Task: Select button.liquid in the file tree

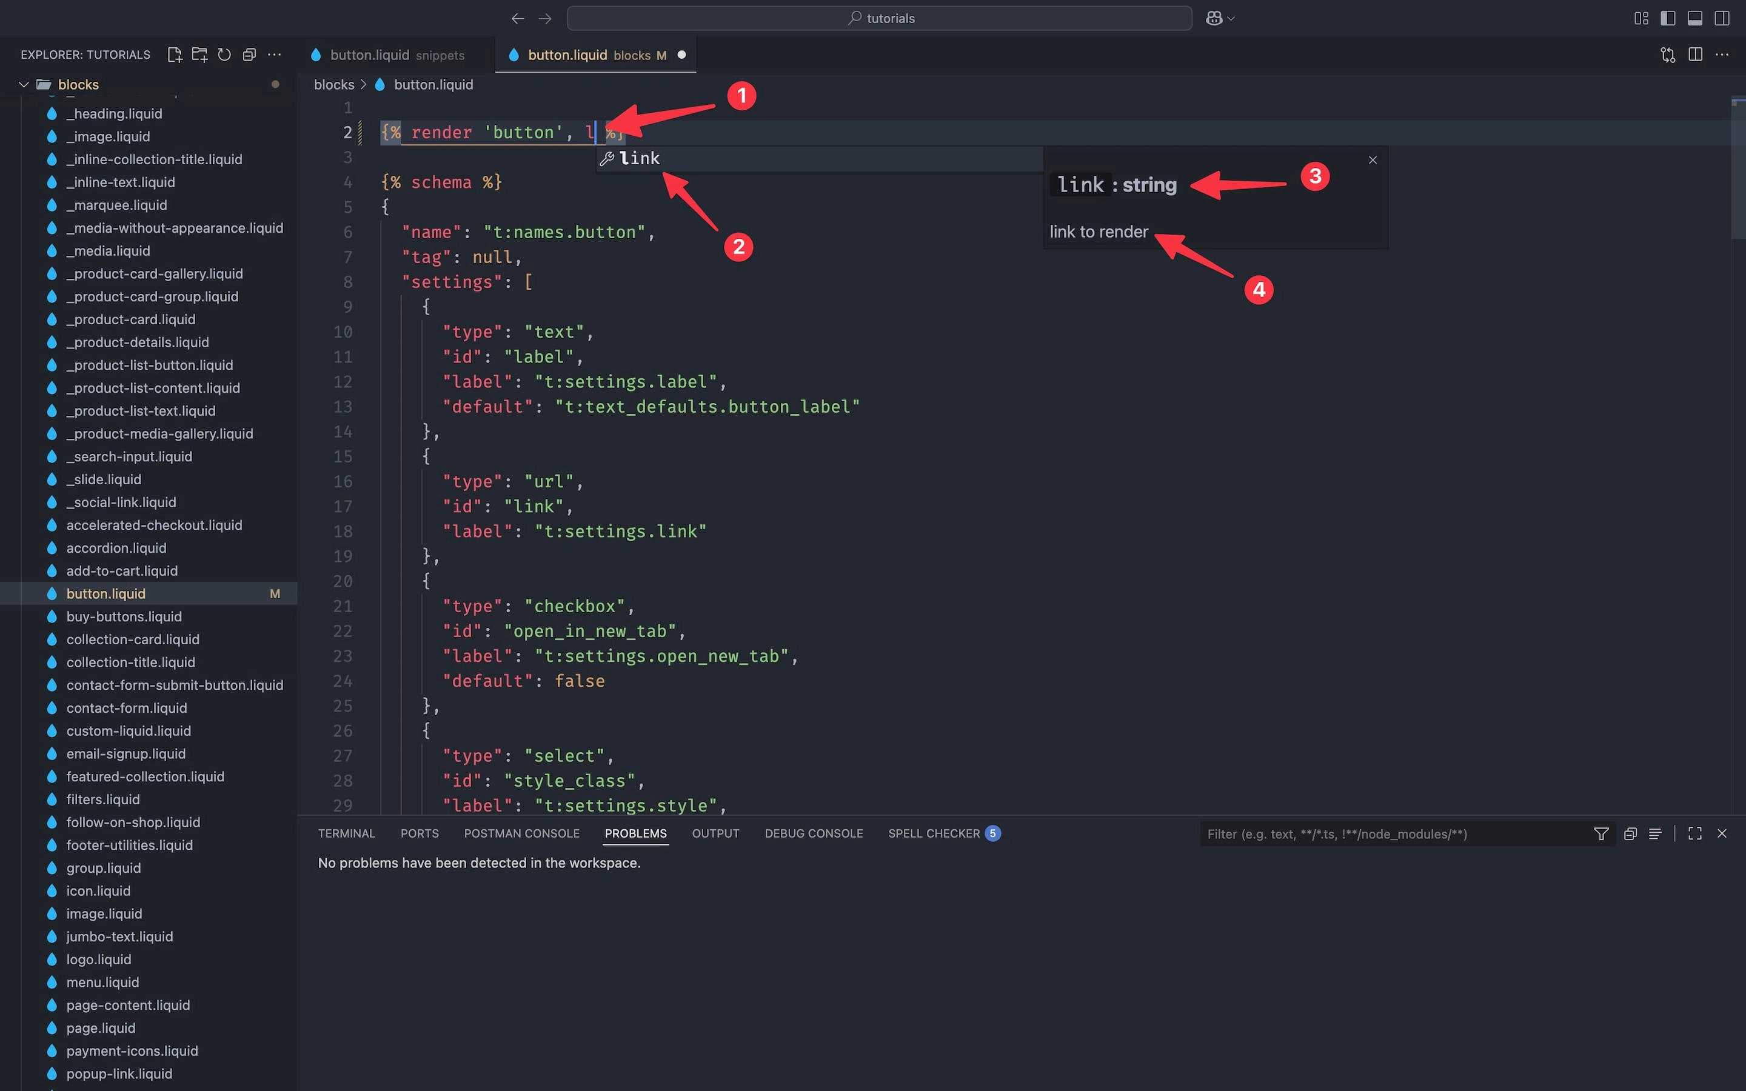Action: click(x=106, y=594)
